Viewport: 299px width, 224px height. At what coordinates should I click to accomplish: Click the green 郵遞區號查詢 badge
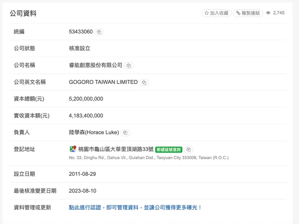(x=169, y=149)
